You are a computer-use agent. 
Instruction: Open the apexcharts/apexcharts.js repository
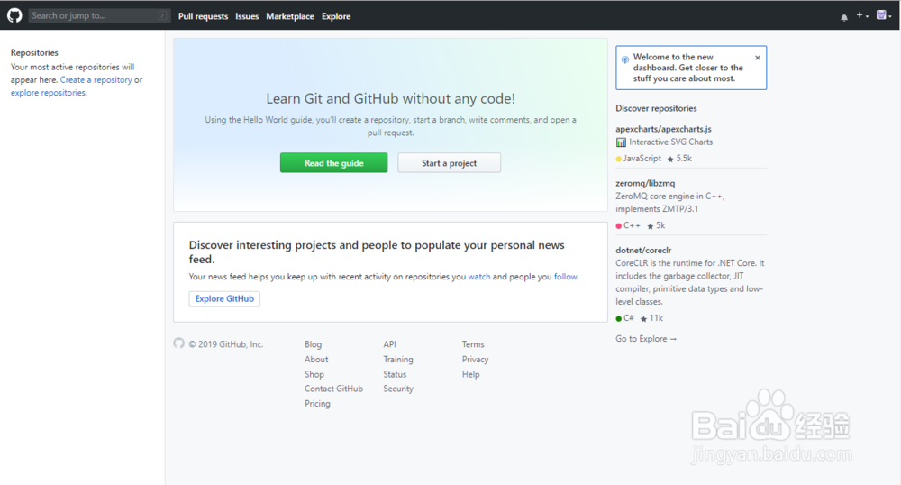tap(663, 129)
